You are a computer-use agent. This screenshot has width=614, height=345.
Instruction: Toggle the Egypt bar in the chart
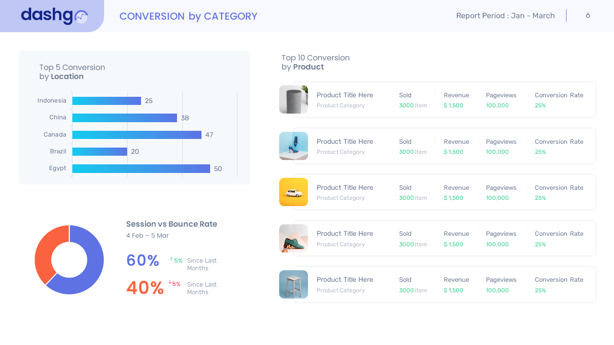point(141,169)
